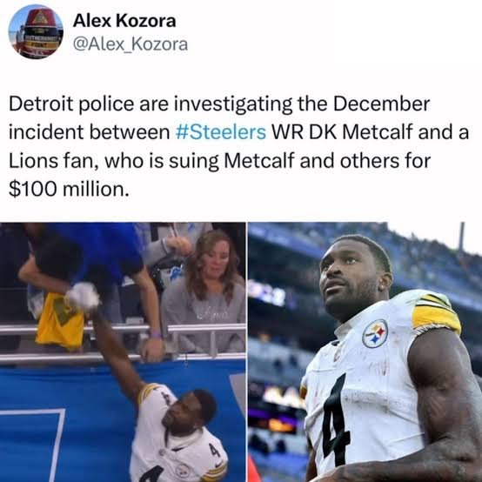Open the left photo of the fan incident
Screen dimensions: 482x482
pyautogui.click(x=123, y=352)
